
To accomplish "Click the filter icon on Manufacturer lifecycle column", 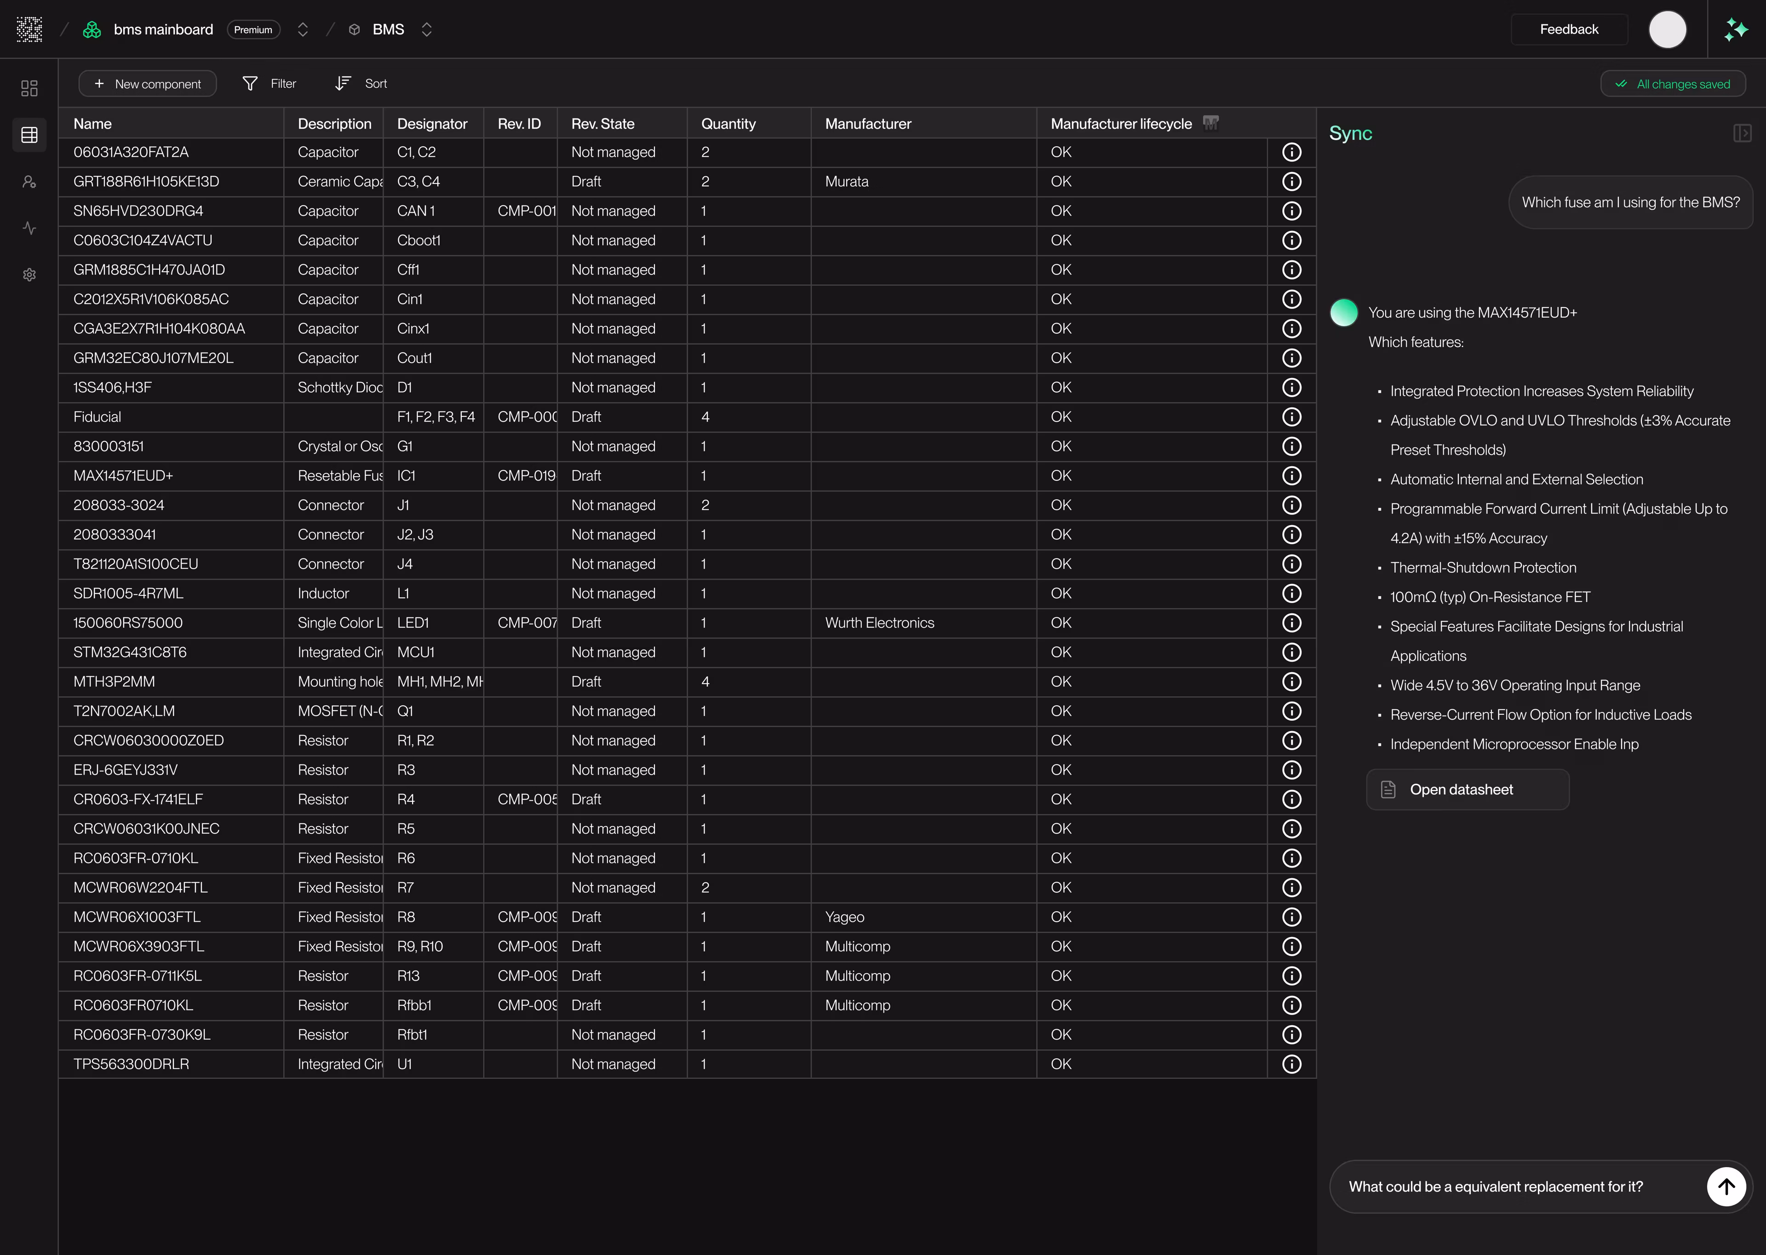I will (1210, 122).
